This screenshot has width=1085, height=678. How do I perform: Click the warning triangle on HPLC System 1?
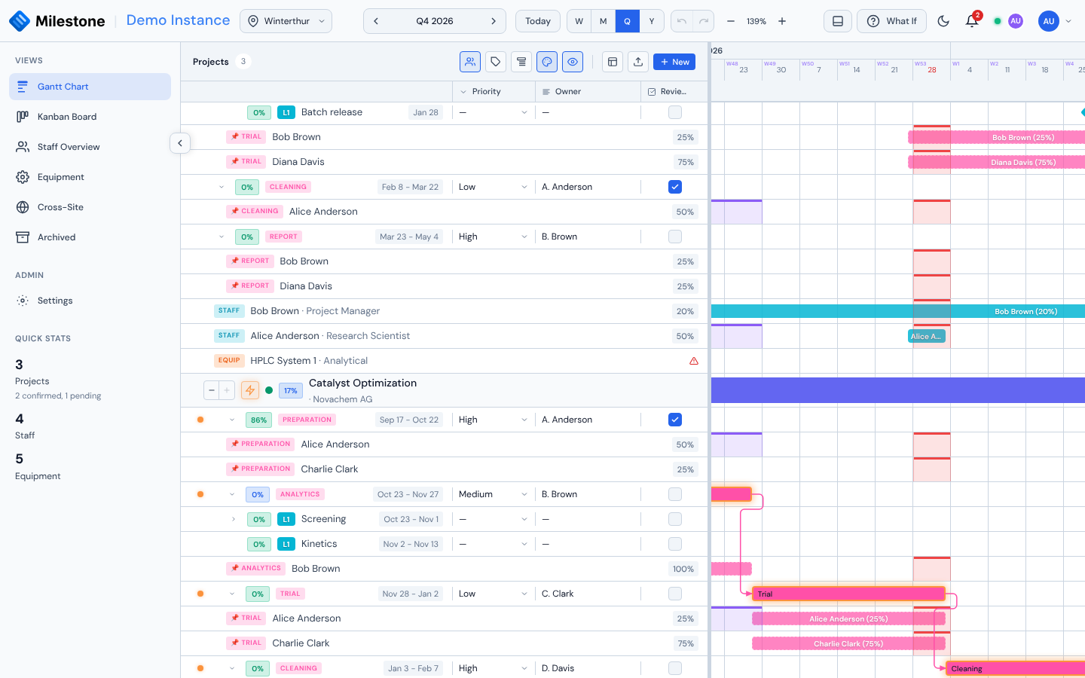click(x=694, y=361)
